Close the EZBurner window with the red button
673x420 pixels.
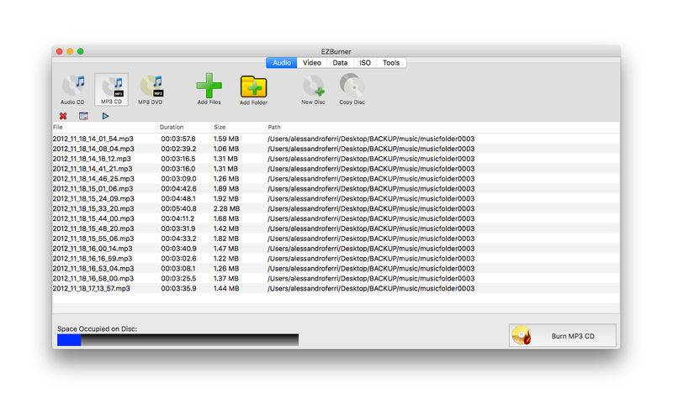coord(59,51)
